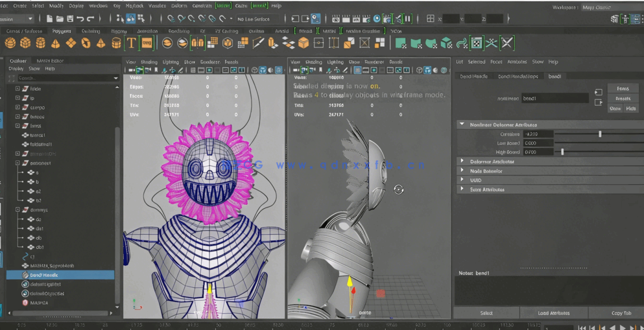Click the undo arrow icon
Viewport: 644px width, 330px height.
pyautogui.click(x=80, y=19)
